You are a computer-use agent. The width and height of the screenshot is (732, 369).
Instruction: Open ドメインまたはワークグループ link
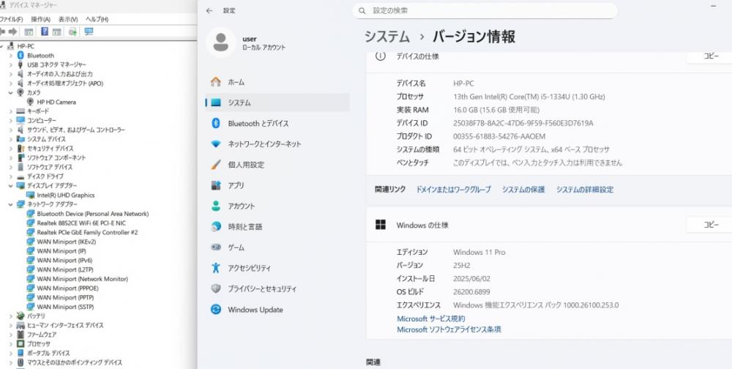[453, 190]
